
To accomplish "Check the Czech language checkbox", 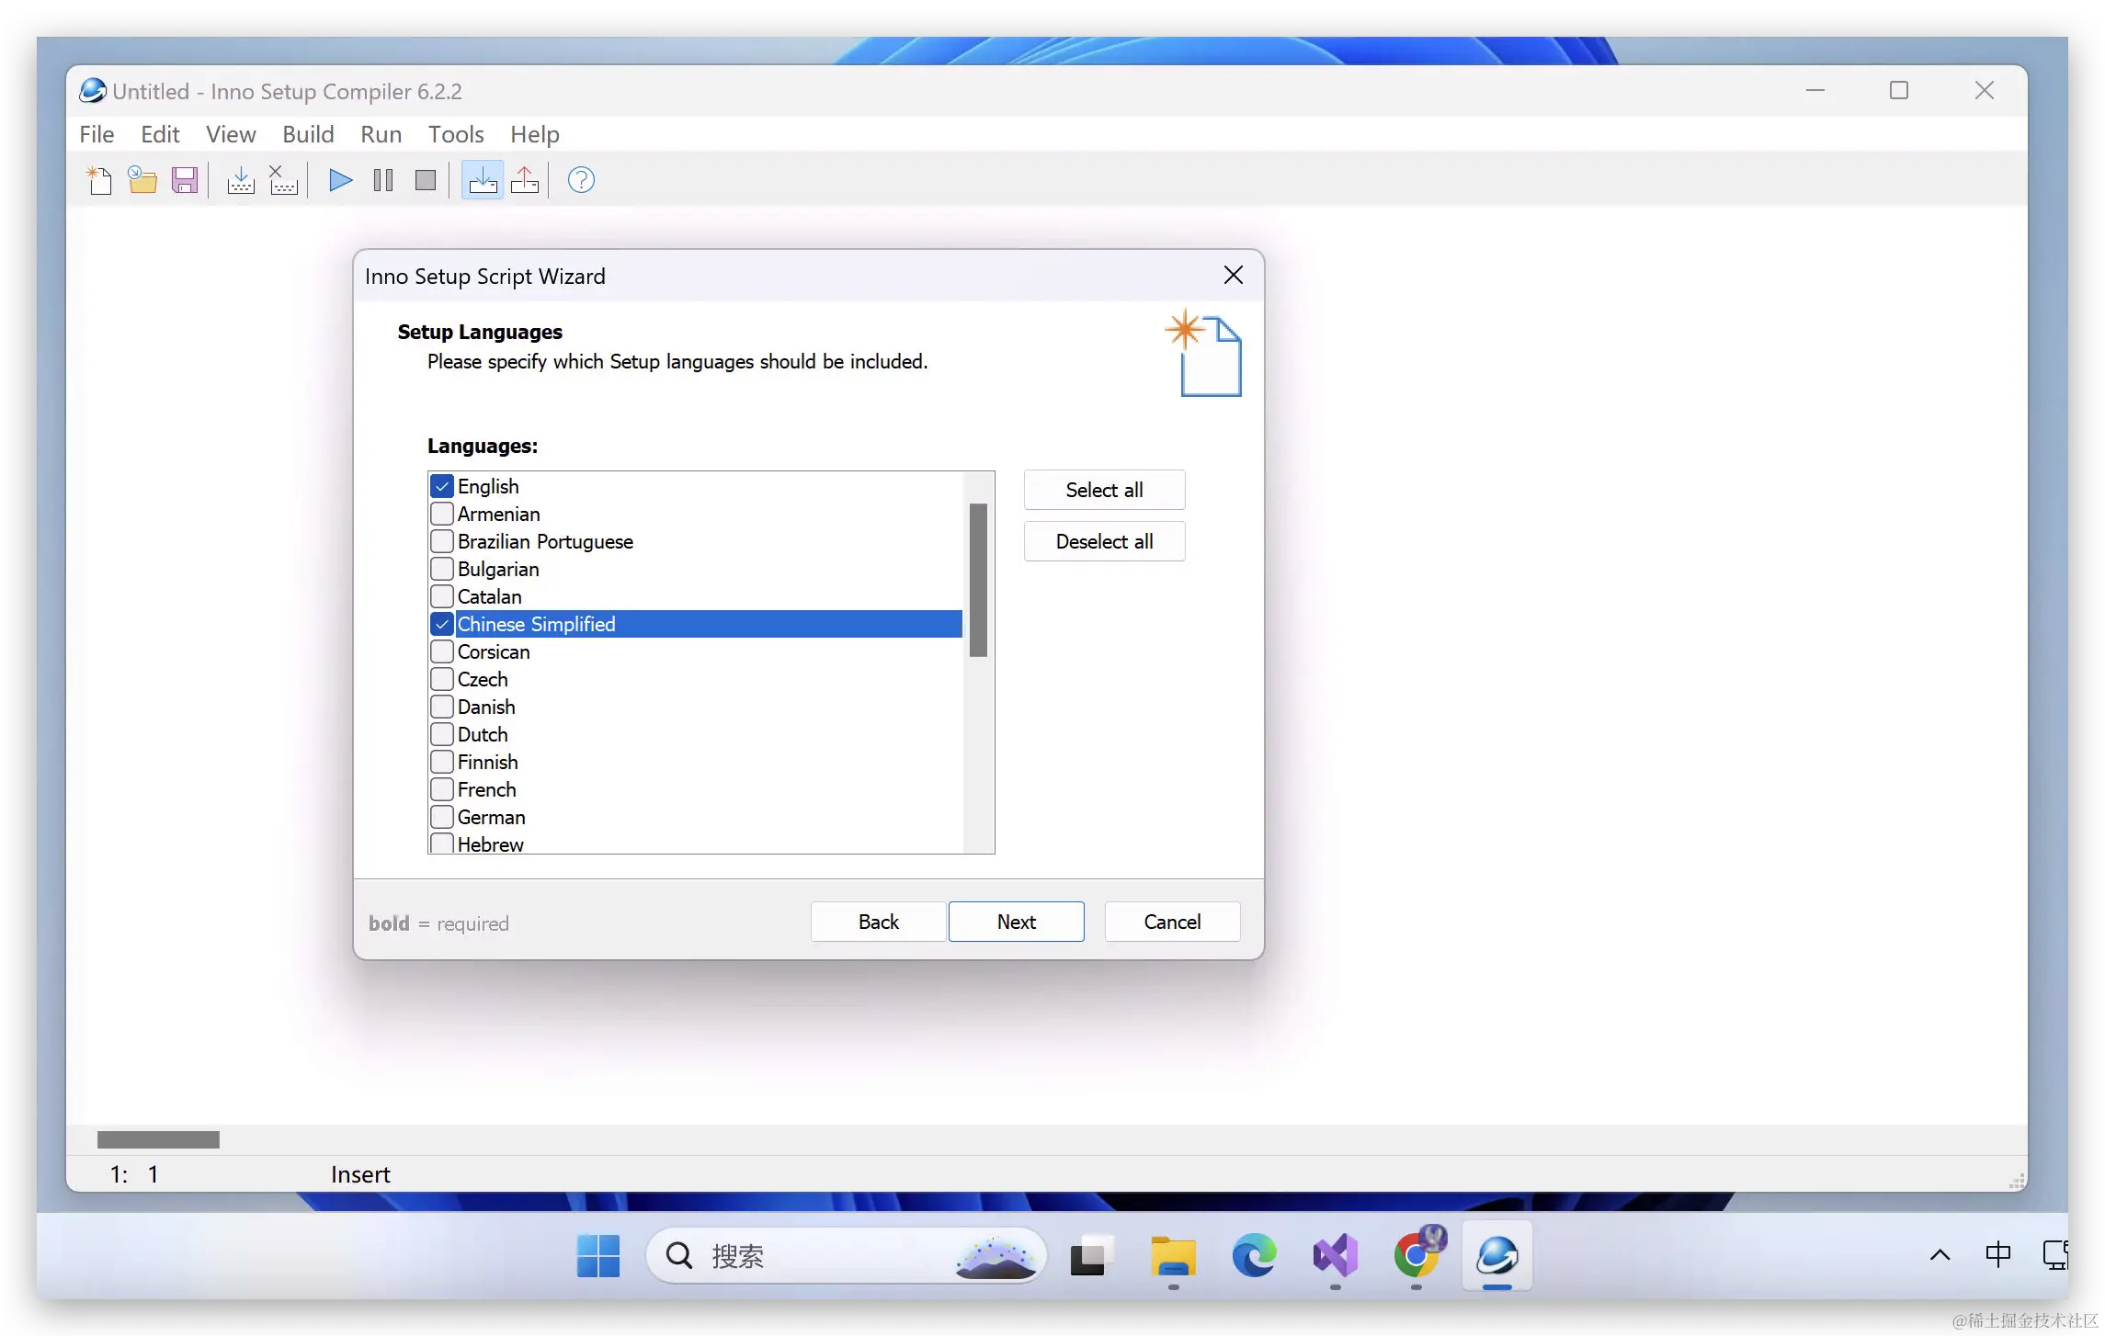I will pos(442,679).
